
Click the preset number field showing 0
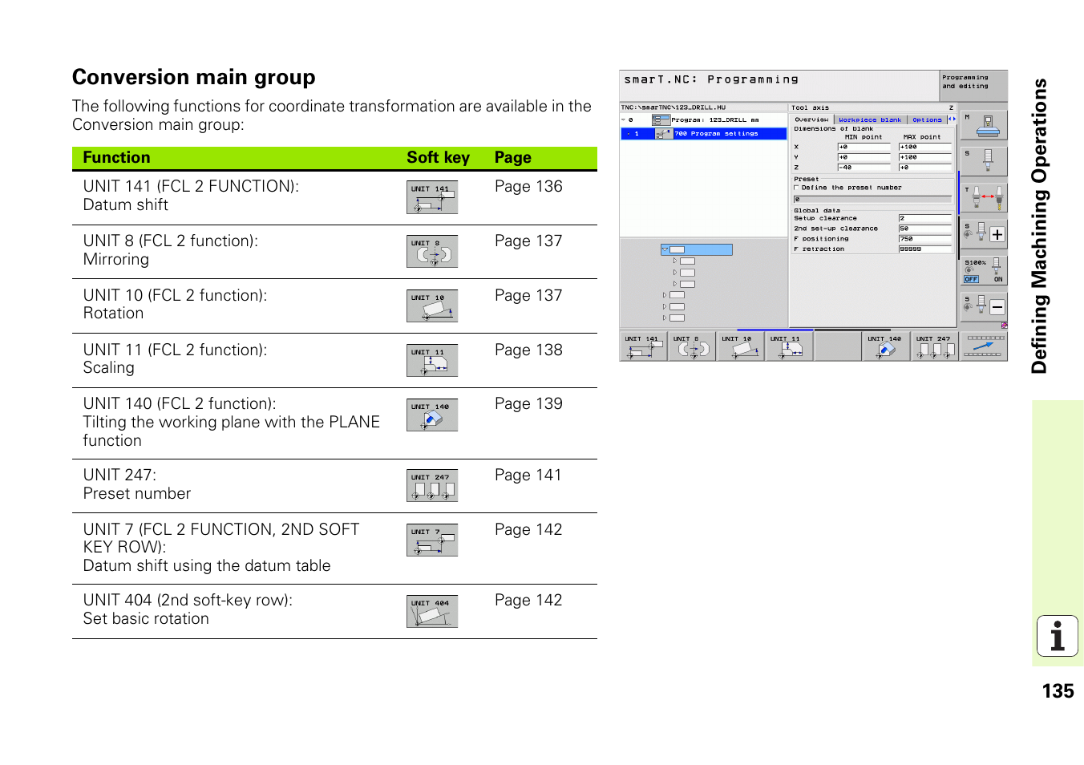[x=872, y=199]
